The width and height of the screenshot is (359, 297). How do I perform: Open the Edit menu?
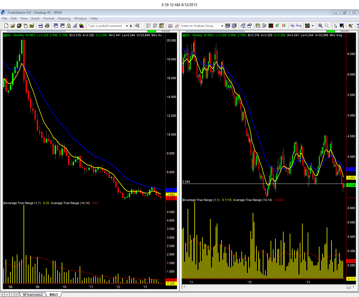[x=14, y=19]
